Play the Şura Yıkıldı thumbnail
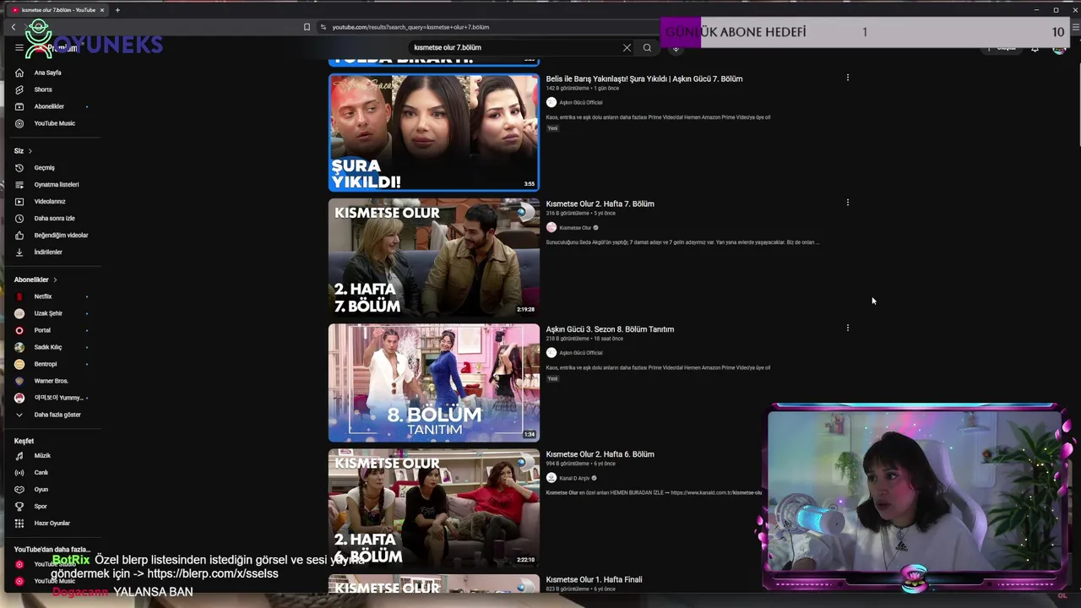This screenshot has height=608, width=1081. point(433,133)
